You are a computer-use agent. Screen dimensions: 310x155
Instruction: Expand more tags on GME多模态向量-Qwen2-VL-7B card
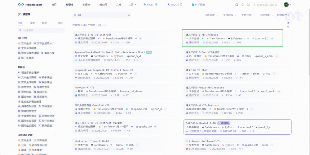(x=166, y=109)
